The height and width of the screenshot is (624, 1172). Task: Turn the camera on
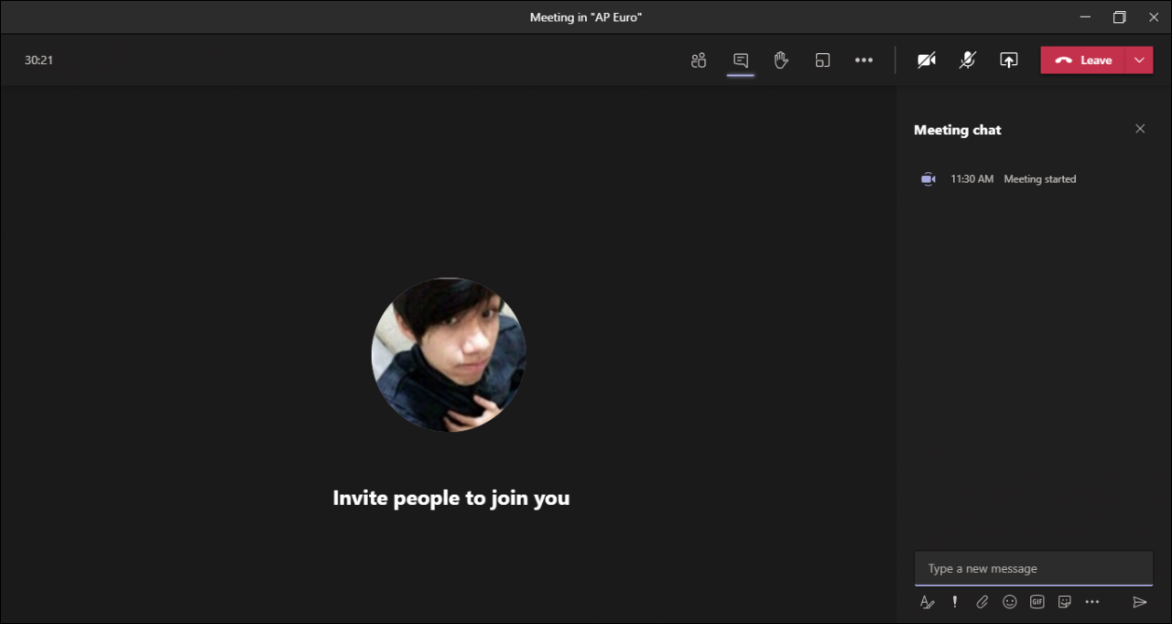[927, 60]
